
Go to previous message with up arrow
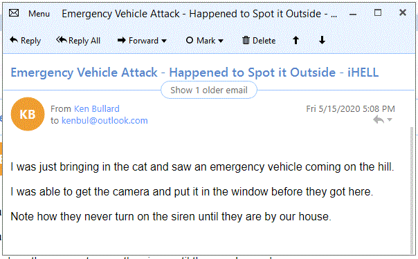point(296,41)
